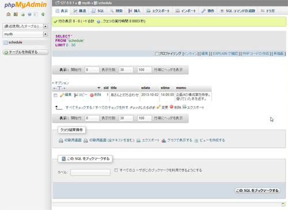Click the schedule table icon in sidebar
This screenshot has width=288, height=210.
coord(6,43)
